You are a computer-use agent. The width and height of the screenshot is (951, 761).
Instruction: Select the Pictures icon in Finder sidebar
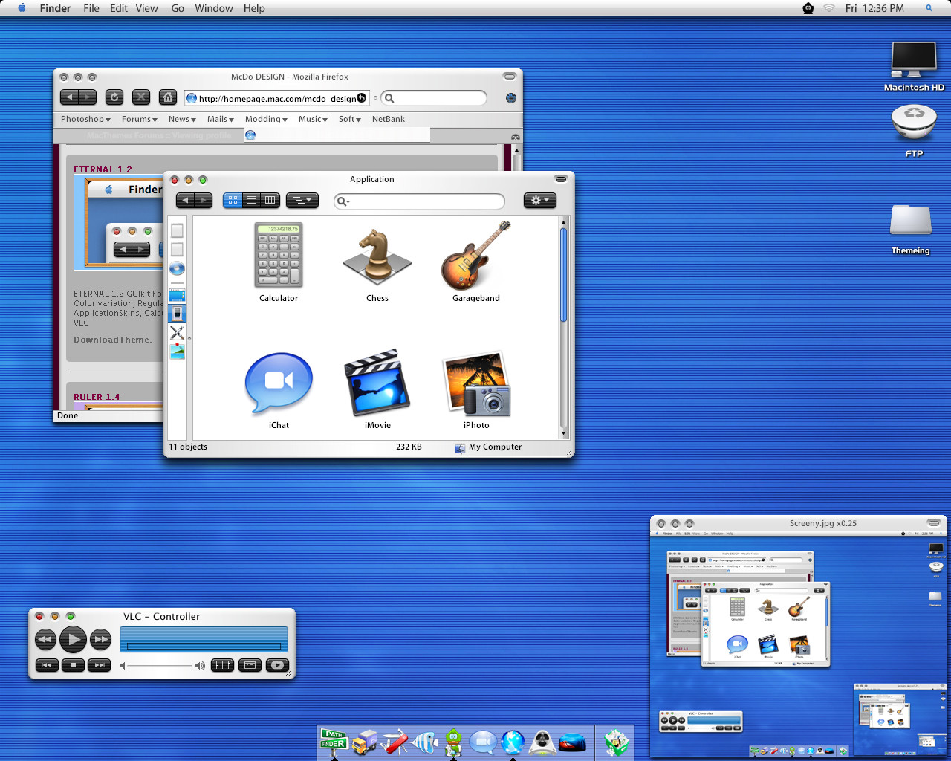tap(177, 351)
